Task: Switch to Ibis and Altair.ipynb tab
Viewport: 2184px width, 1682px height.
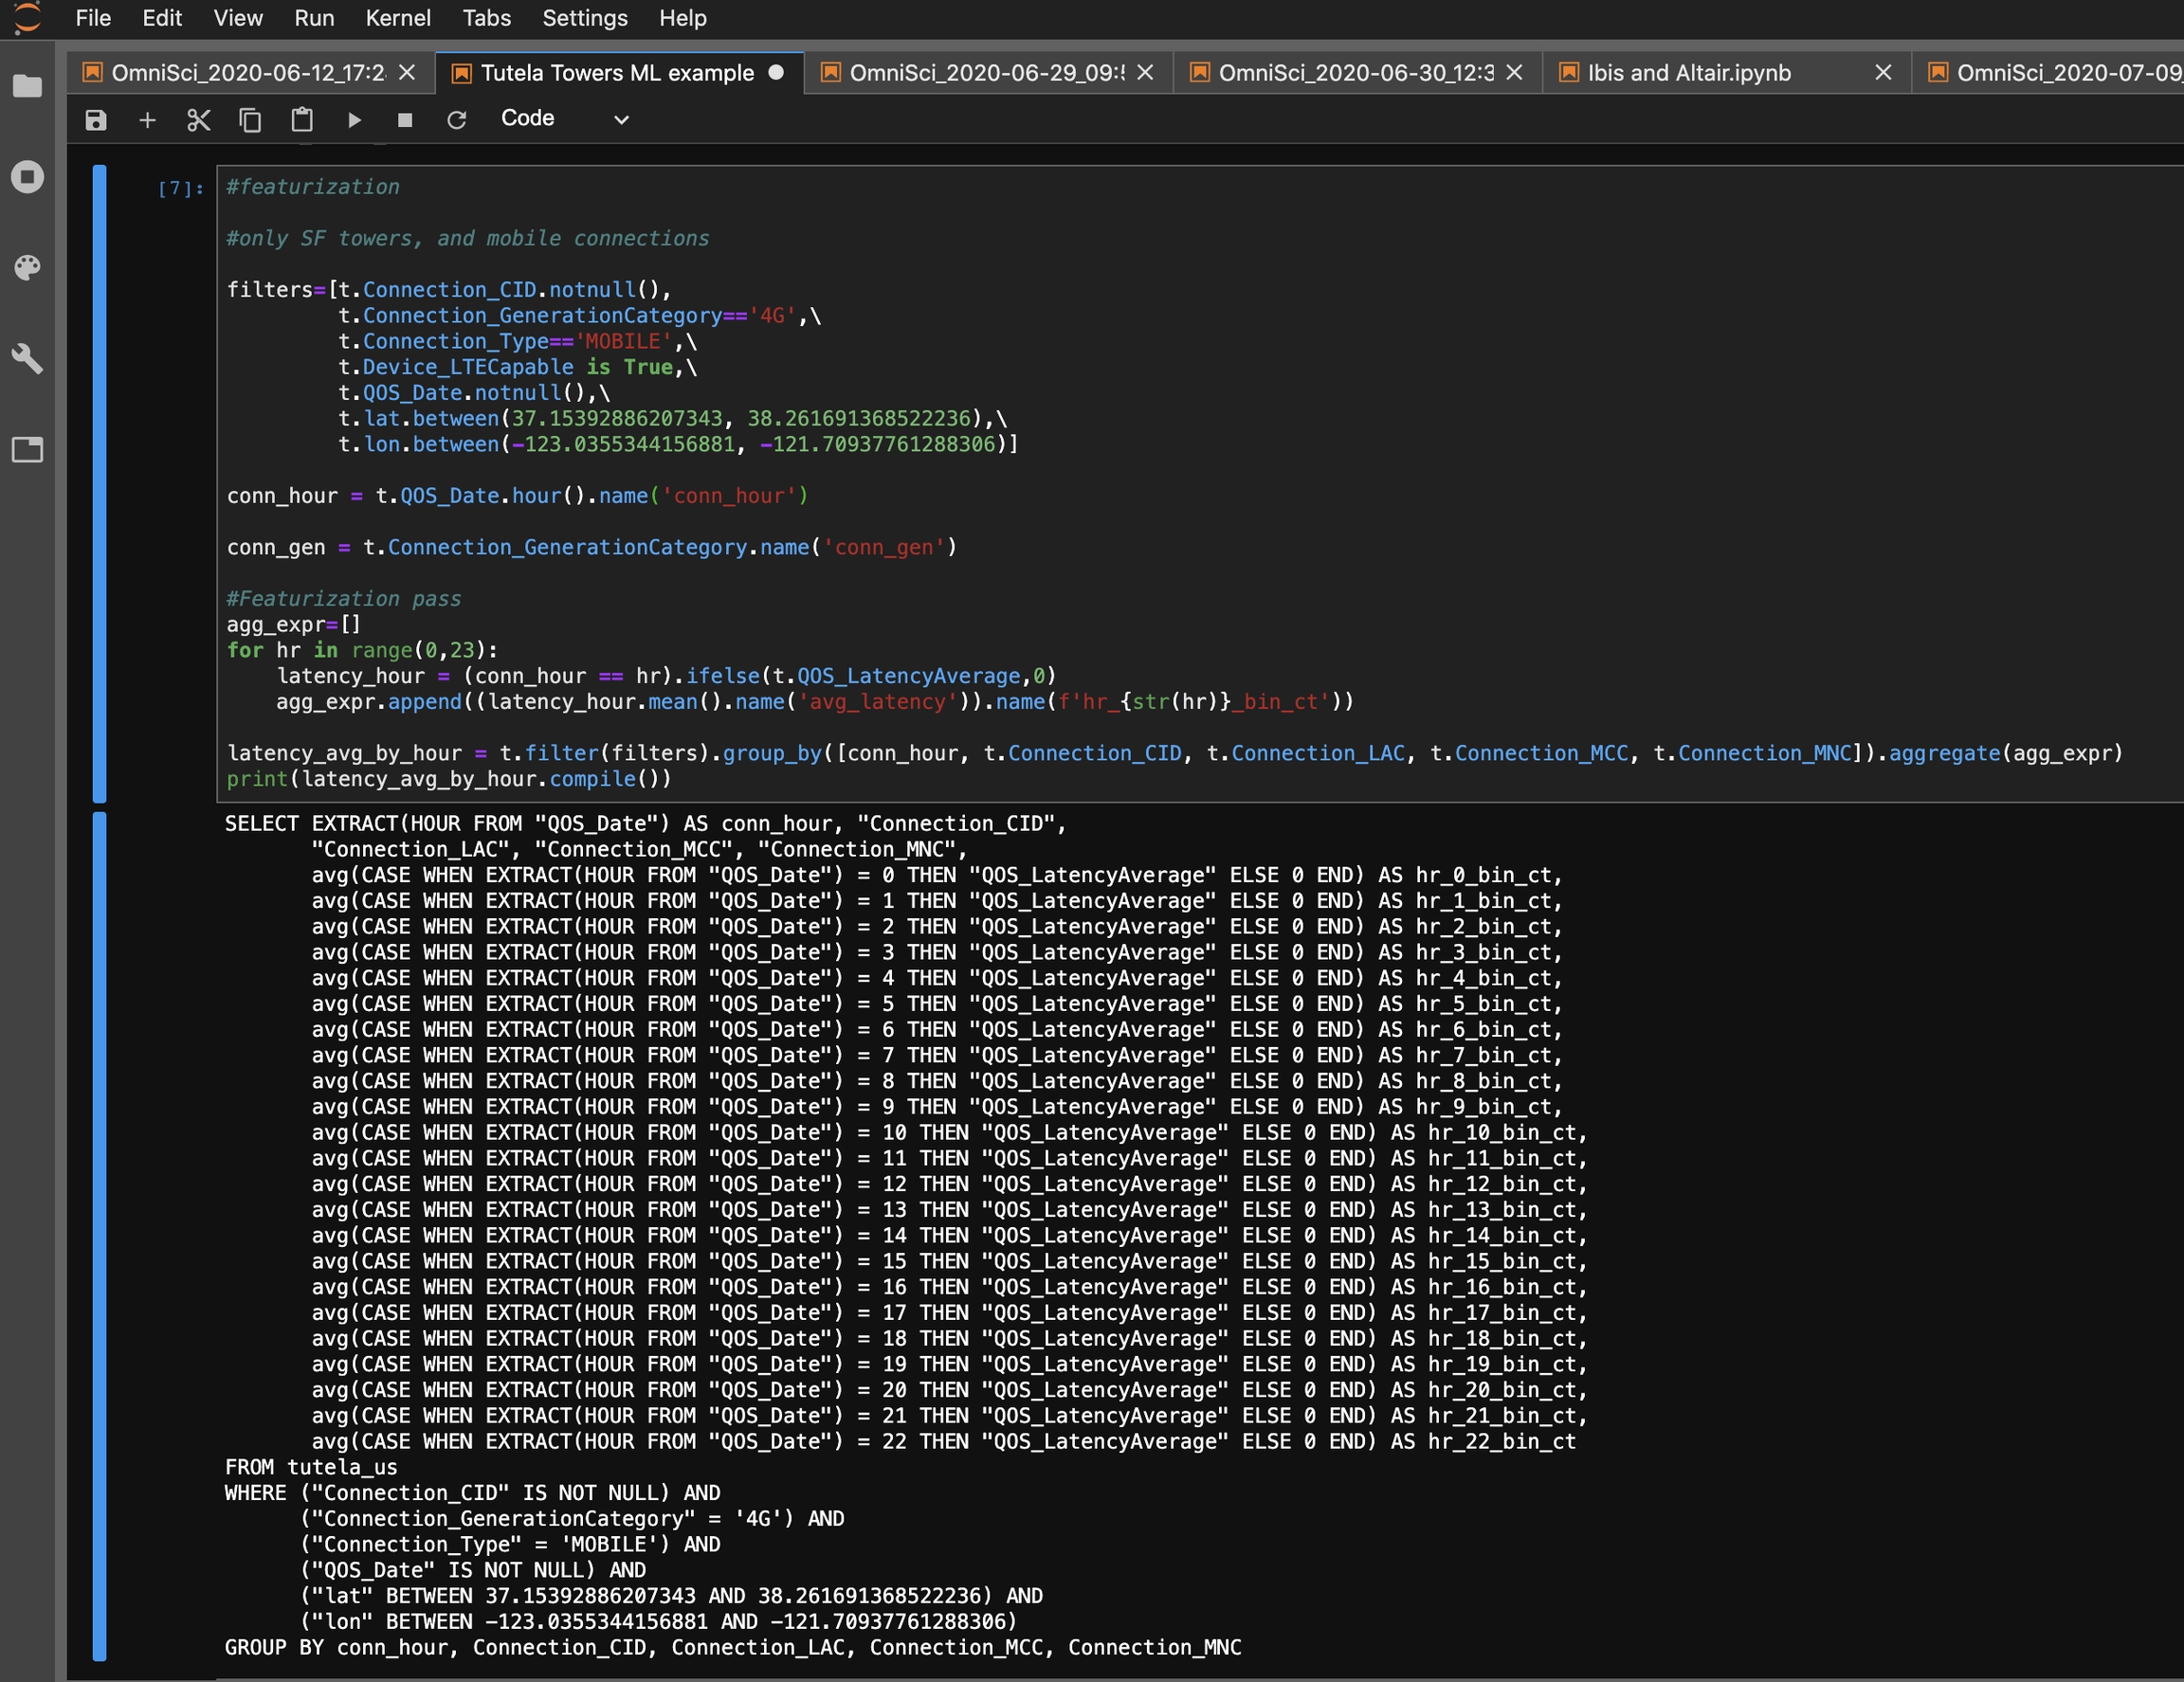Action: [x=1688, y=73]
